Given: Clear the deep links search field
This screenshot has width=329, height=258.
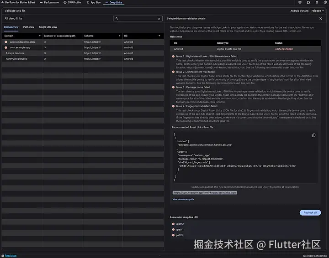Looking at the screenshot, I should (159, 19).
